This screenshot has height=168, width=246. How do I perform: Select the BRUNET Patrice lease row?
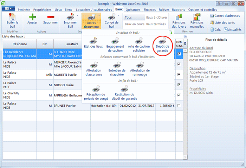[x=93, y=106]
